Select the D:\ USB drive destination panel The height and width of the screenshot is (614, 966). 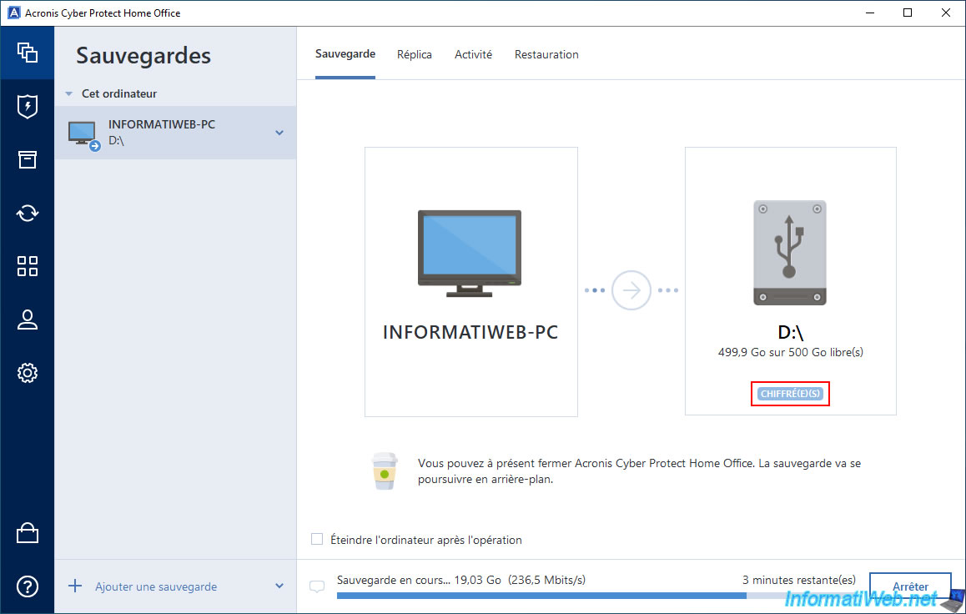[791, 281]
